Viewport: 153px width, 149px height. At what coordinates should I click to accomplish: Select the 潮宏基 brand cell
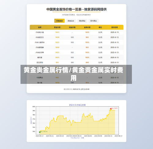point(40,57)
